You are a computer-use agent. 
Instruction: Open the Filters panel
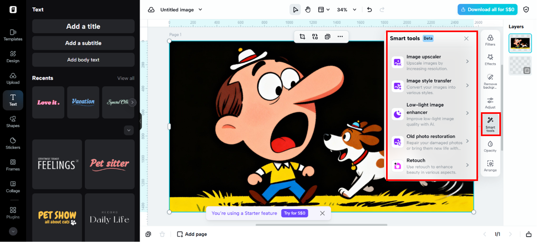490,40
